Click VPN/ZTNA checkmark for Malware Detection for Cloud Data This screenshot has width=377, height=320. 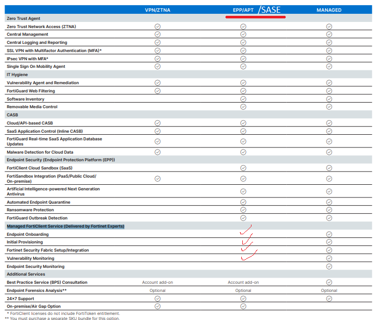tap(158, 152)
